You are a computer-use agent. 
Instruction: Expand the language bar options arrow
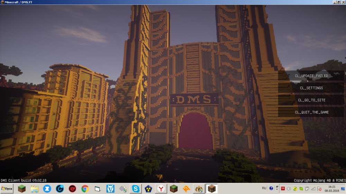(277, 190)
